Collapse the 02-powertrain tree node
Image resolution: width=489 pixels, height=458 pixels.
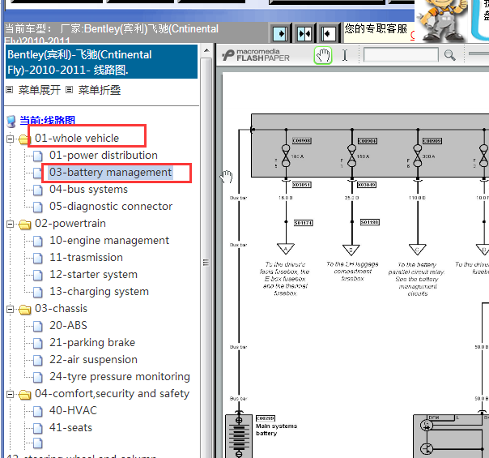pyautogui.click(x=10, y=224)
